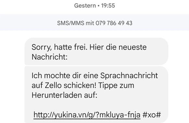
Task: Select the Sprachnachricht message bubble
Action: tap(96, 94)
